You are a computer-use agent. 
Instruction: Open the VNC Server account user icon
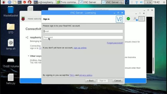pyautogui.click(x=135, y=19)
